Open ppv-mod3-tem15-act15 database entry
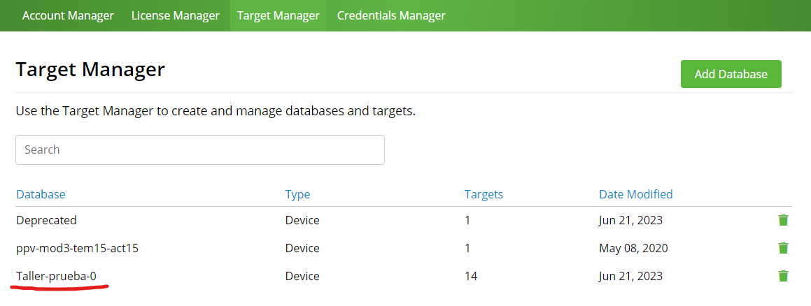 [x=78, y=248]
